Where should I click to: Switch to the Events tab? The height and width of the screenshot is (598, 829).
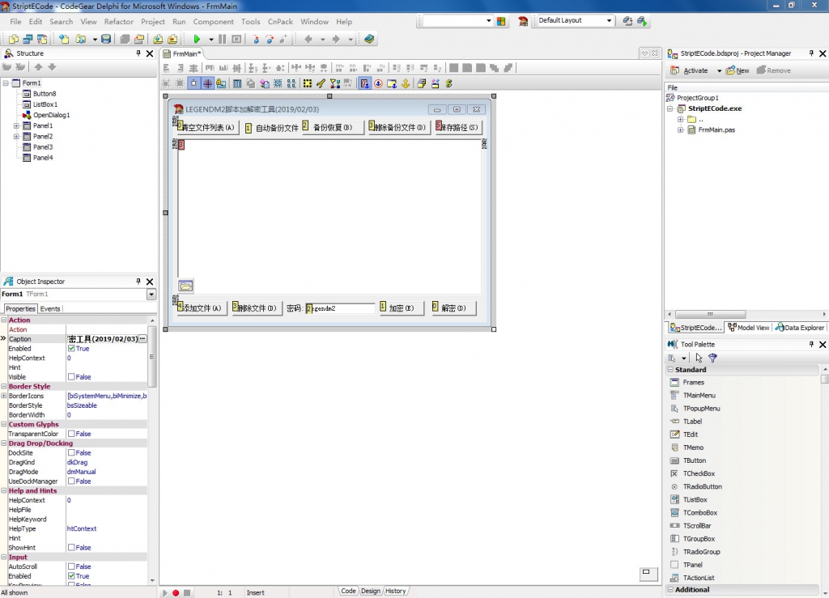(x=50, y=308)
